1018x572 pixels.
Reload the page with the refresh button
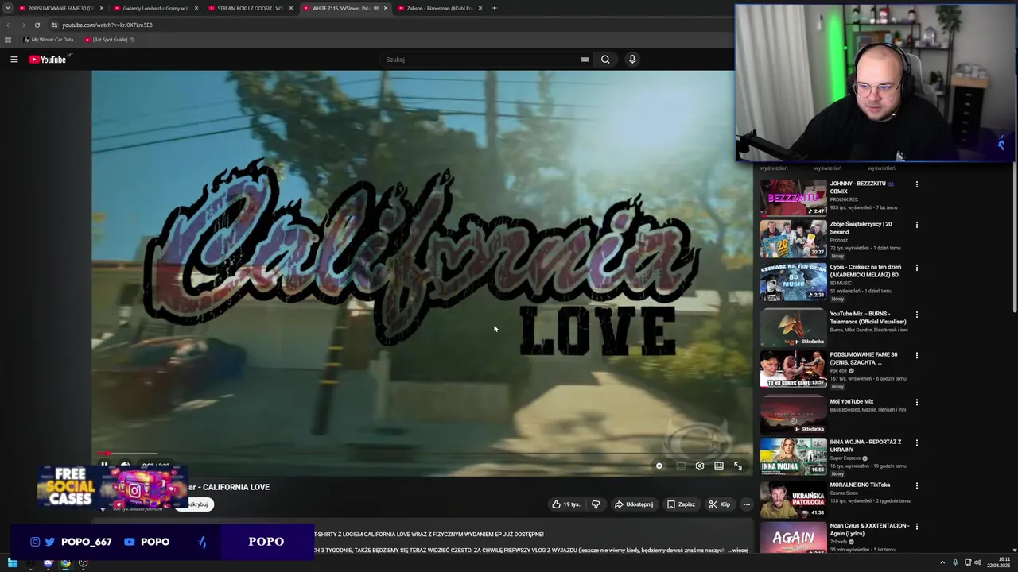tap(37, 25)
